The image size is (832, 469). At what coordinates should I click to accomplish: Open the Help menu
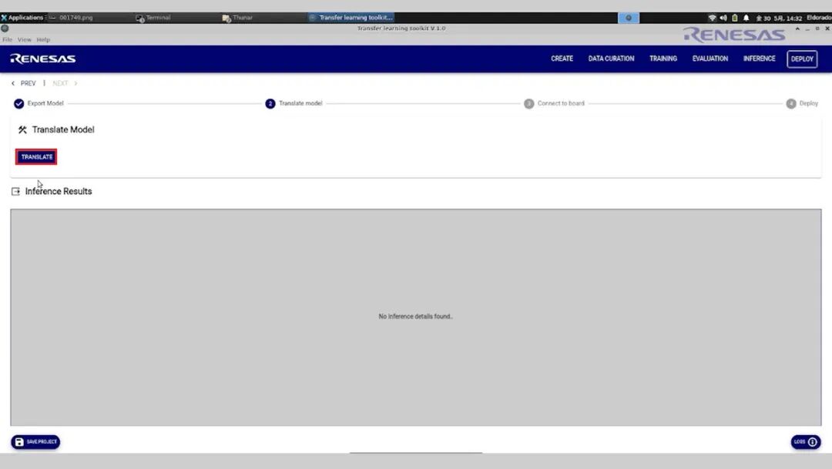click(x=43, y=40)
